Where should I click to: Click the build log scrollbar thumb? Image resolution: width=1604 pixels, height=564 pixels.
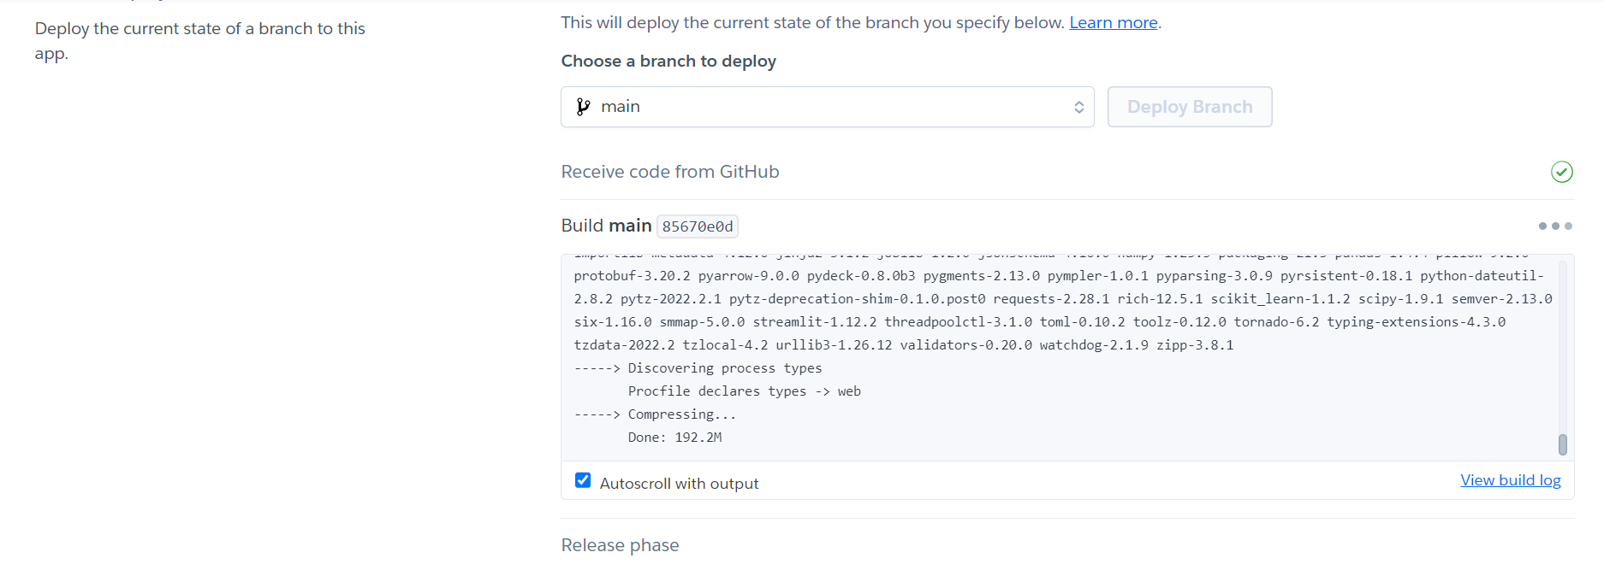1562,444
